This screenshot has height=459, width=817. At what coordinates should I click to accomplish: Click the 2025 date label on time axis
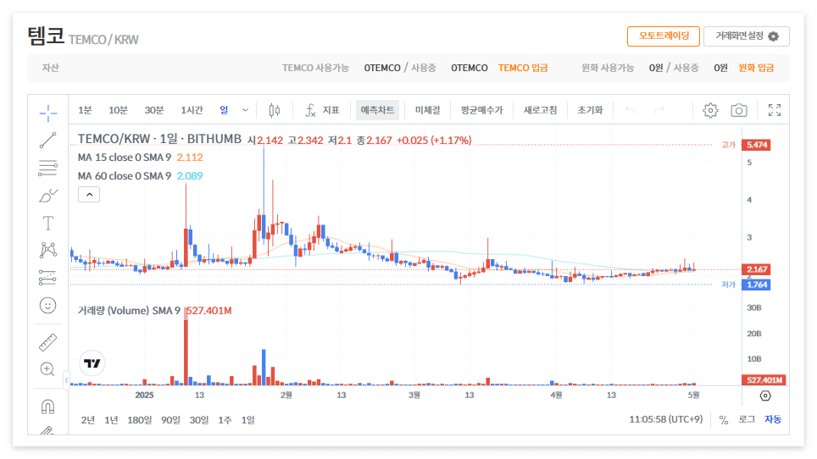tap(144, 395)
